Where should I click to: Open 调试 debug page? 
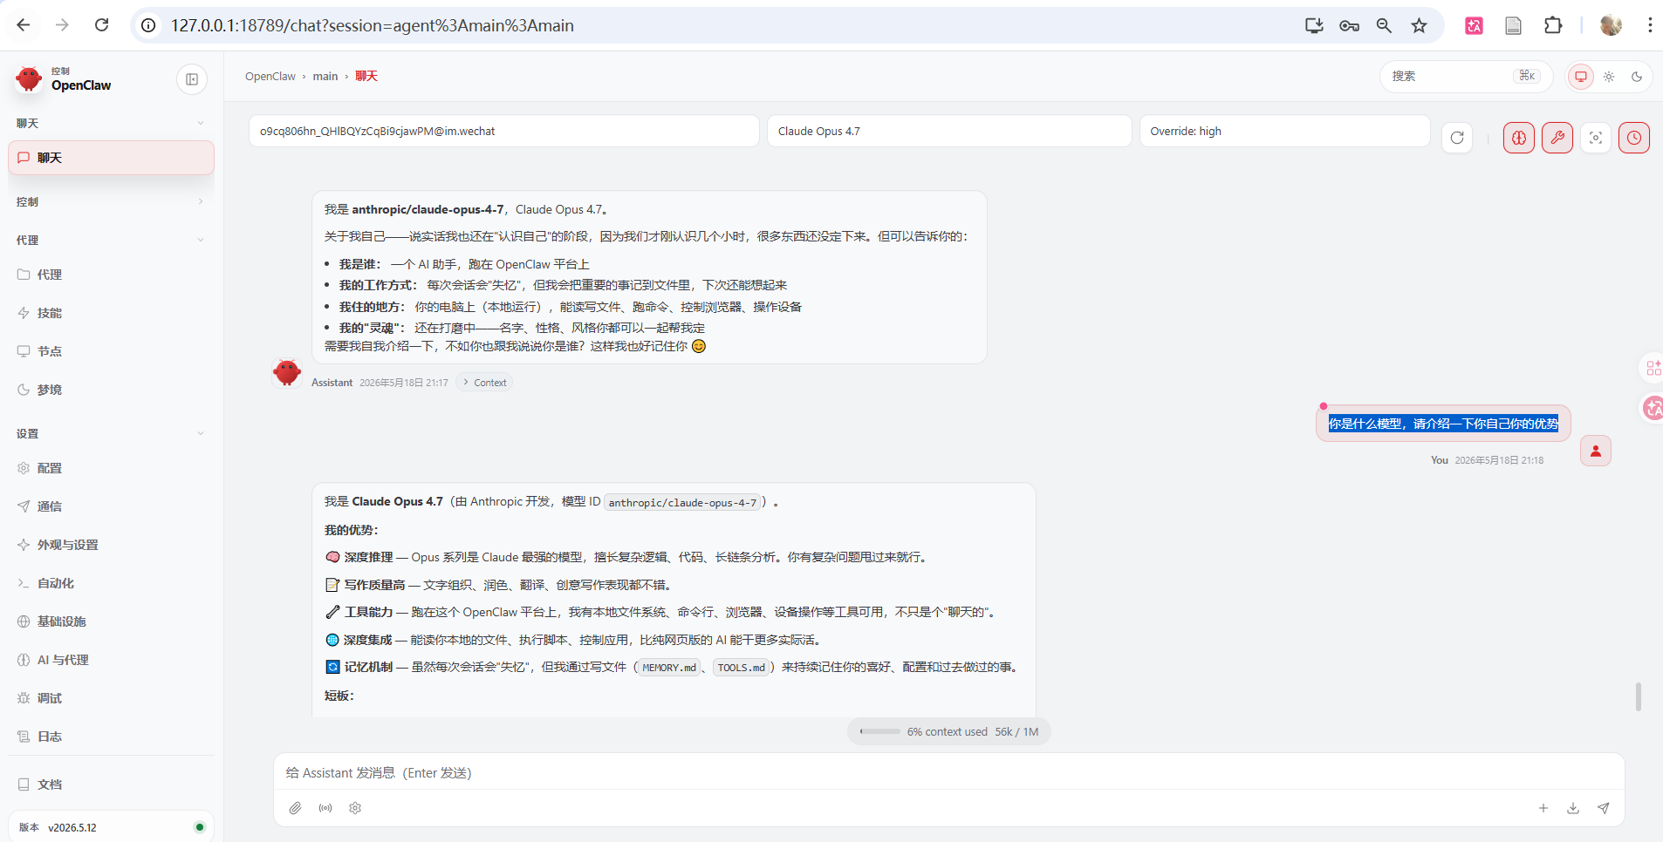point(111,698)
